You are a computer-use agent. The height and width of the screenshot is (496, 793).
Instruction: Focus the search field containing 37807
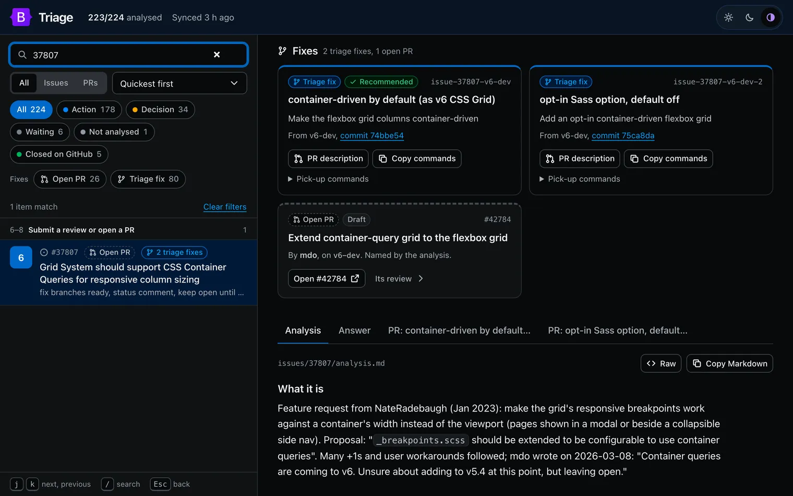tap(128, 55)
